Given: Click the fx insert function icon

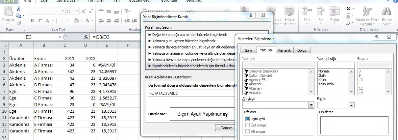Looking at the screenshot, I should (x=86, y=37).
